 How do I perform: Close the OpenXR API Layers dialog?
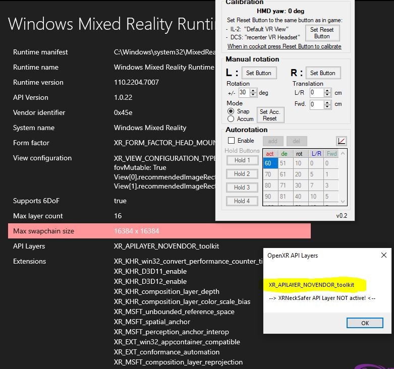coord(384,255)
